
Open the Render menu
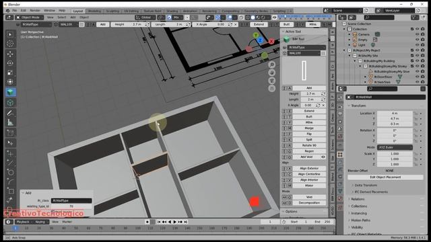pos(35,11)
